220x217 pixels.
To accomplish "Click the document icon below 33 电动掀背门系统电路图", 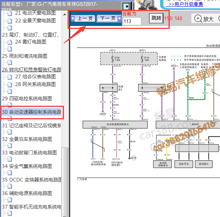I will tap(10, 159).
